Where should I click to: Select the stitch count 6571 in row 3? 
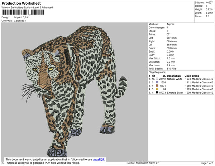pyautogui.click(x=163, y=86)
